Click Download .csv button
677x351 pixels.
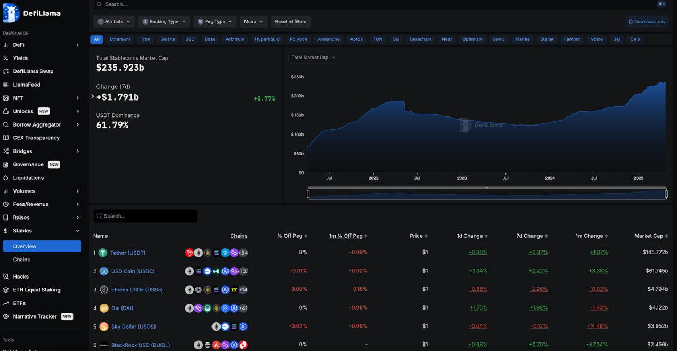tap(647, 22)
